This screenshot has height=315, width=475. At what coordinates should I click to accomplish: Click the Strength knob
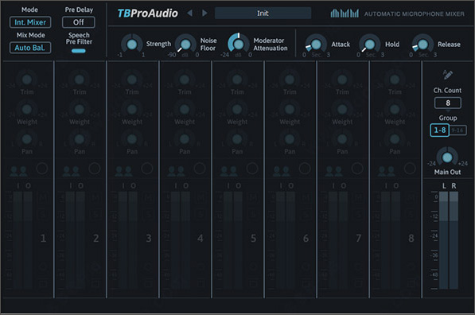pyautogui.click(x=132, y=45)
